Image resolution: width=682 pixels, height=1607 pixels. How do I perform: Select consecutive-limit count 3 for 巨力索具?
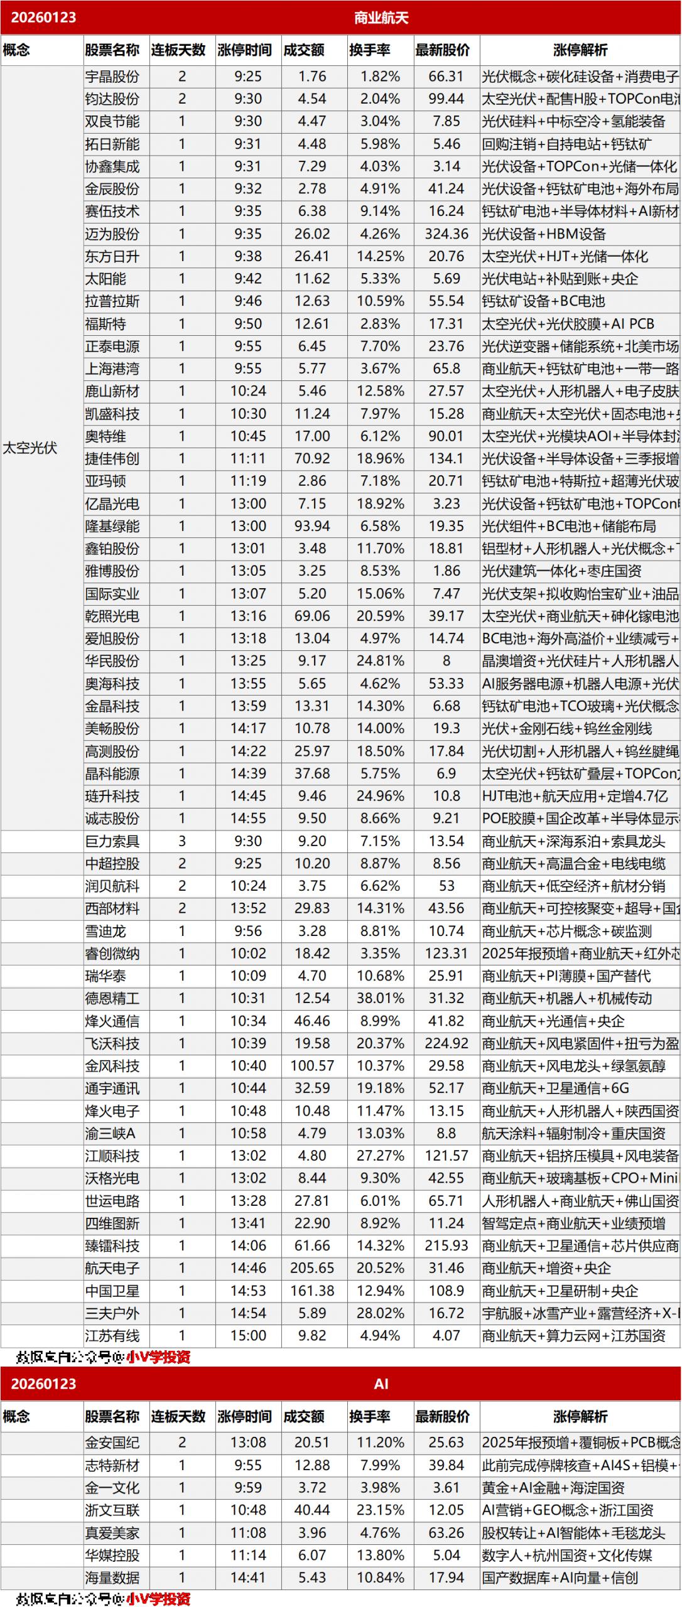pos(182,841)
